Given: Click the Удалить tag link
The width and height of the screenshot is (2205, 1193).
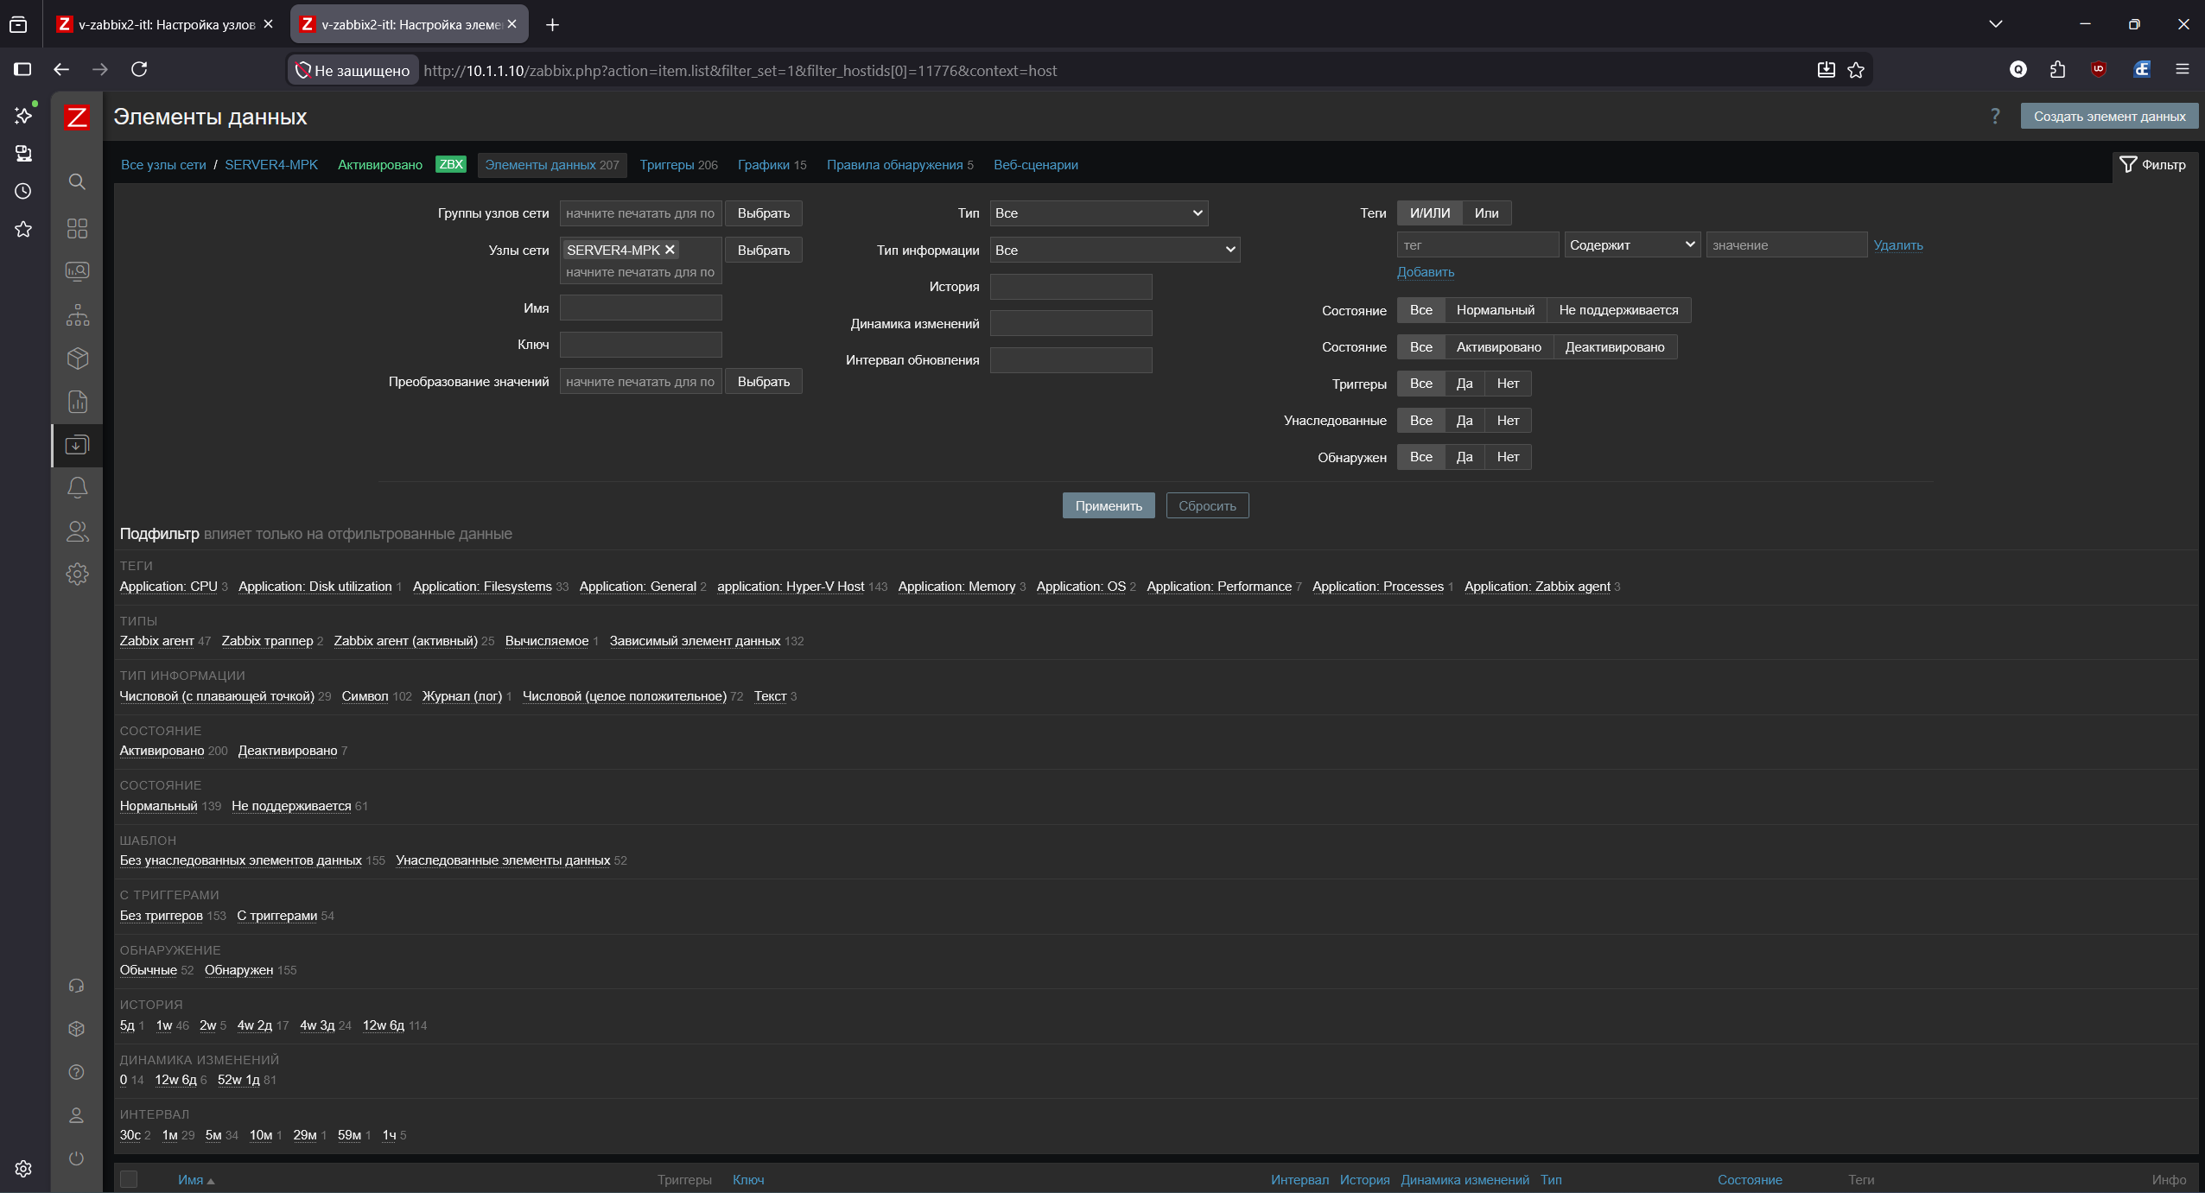Looking at the screenshot, I should point(1897,245).
